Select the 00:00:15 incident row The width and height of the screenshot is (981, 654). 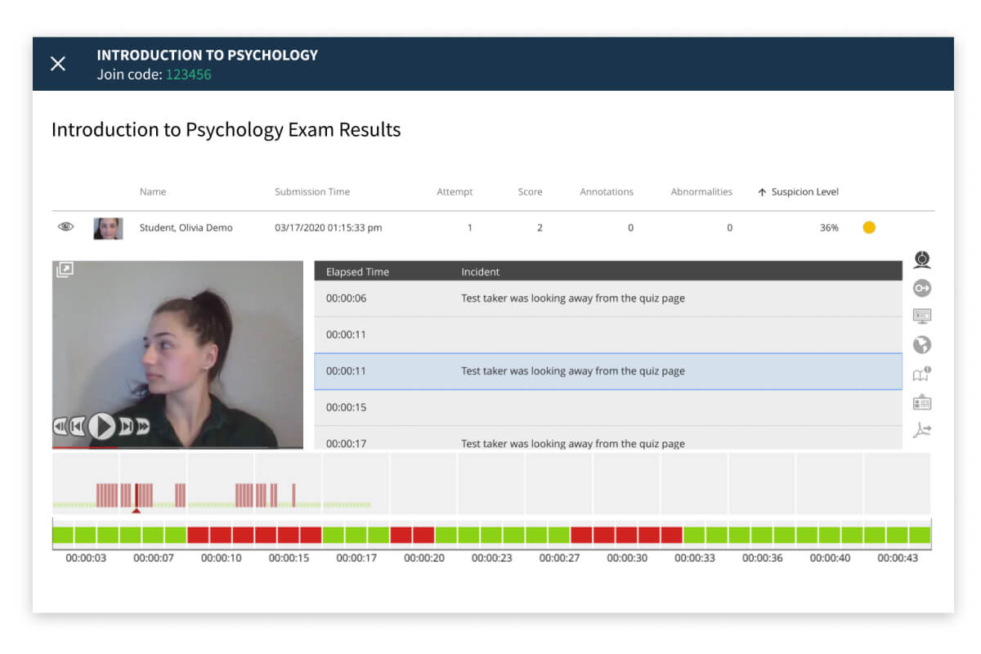[x=608, y=407]
